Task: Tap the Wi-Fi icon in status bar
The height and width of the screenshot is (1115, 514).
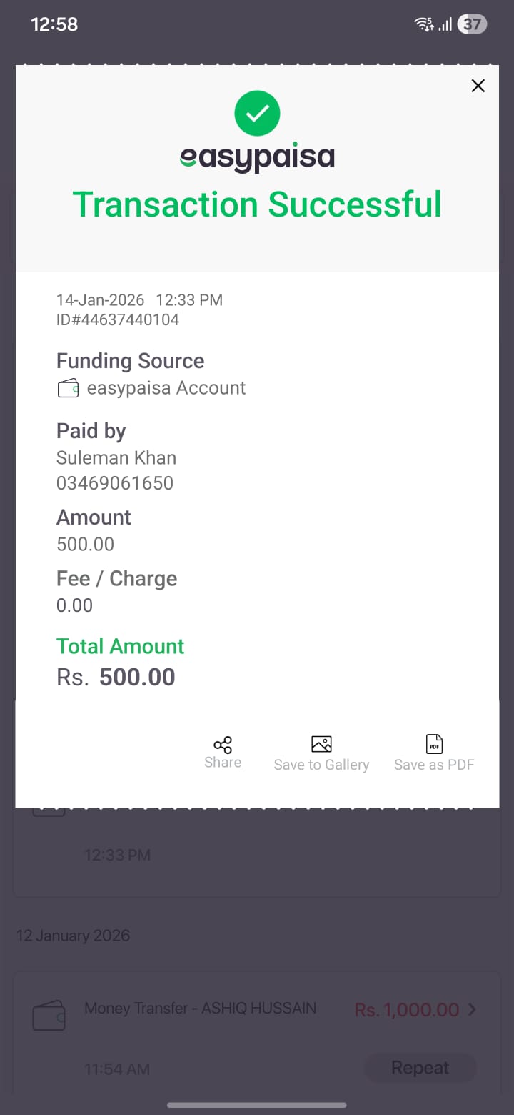Action: pos(423,24)
